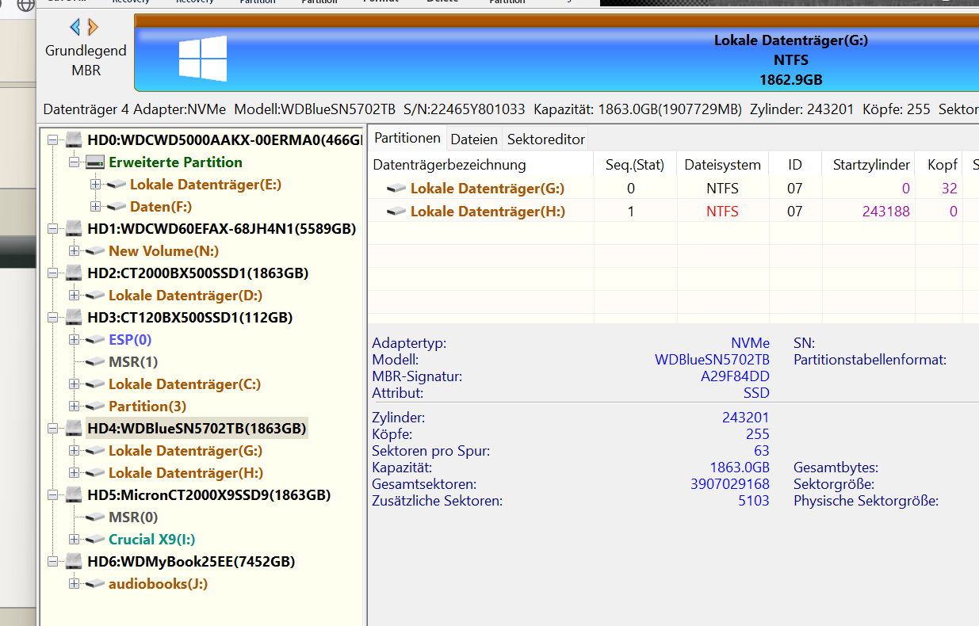Viewport: 979px width, 626px height.
Task: Expand Lokale Datenträger(G:) in the tree
Action: pos(75,451)
